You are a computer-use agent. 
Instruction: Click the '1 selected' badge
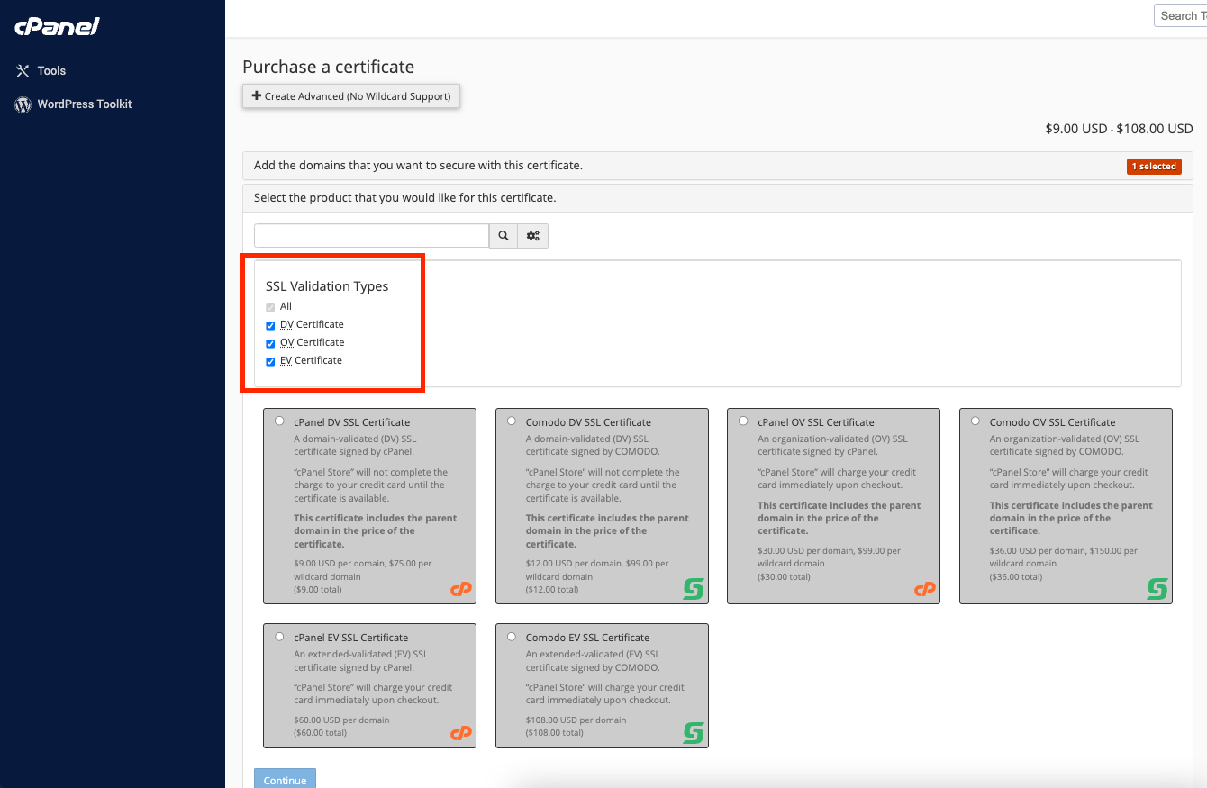pyautogui.click(x=1154, y=167)
